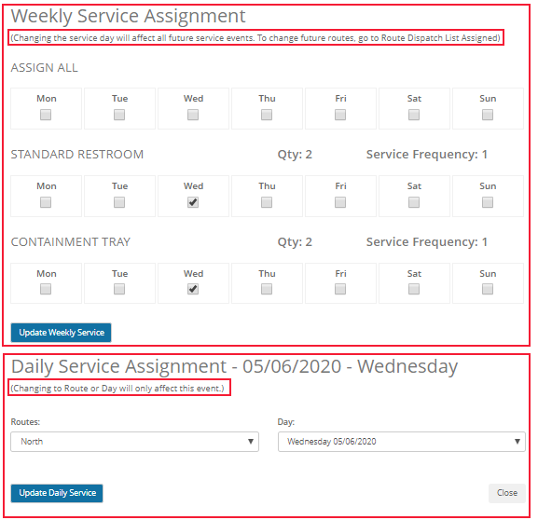
Task: Tick Wed checkbox under Assign All
Action: [193, 115]
